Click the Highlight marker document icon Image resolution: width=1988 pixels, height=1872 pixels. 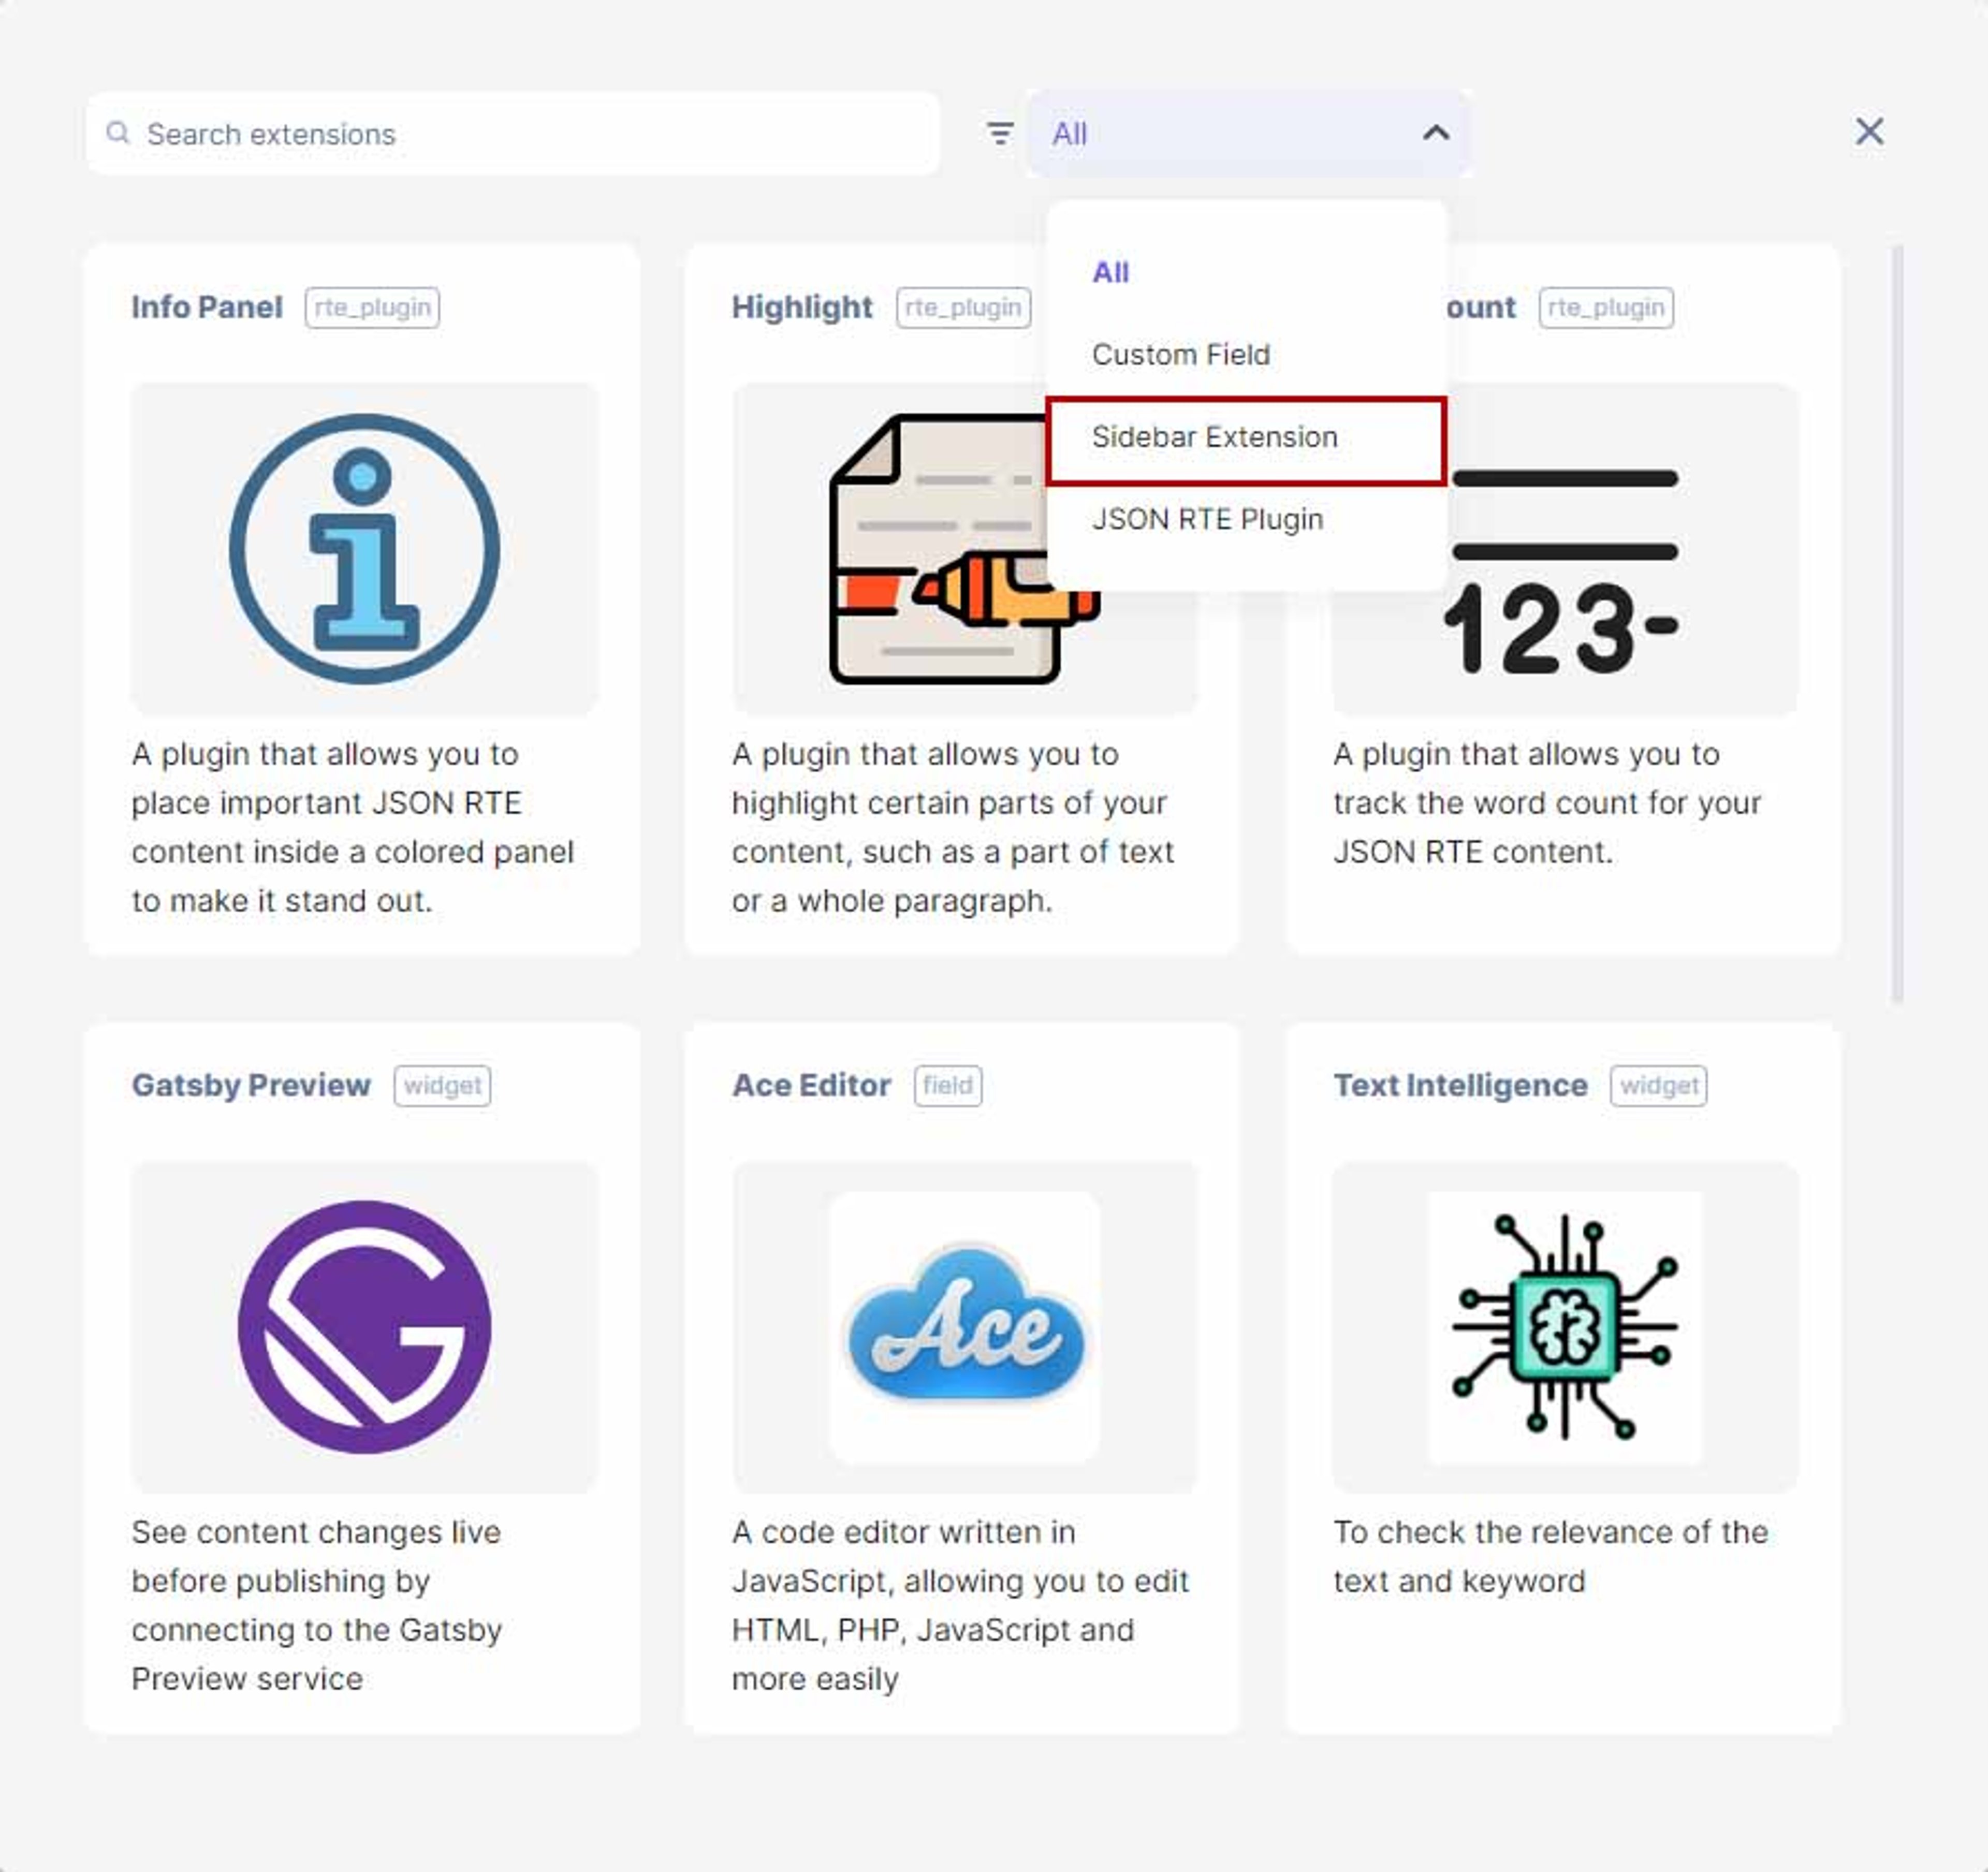point(965,549)
